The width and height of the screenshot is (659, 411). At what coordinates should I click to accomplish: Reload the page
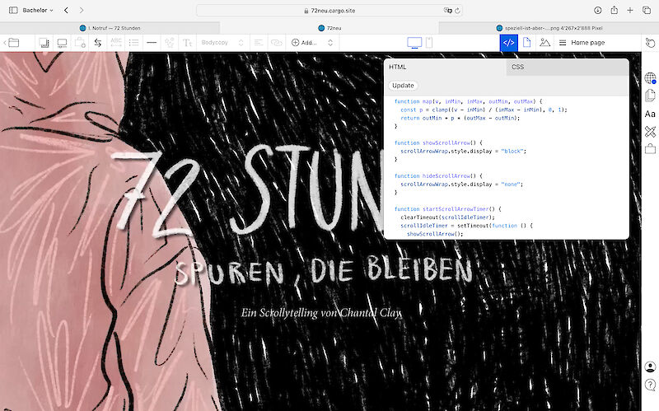click(457, 11)
